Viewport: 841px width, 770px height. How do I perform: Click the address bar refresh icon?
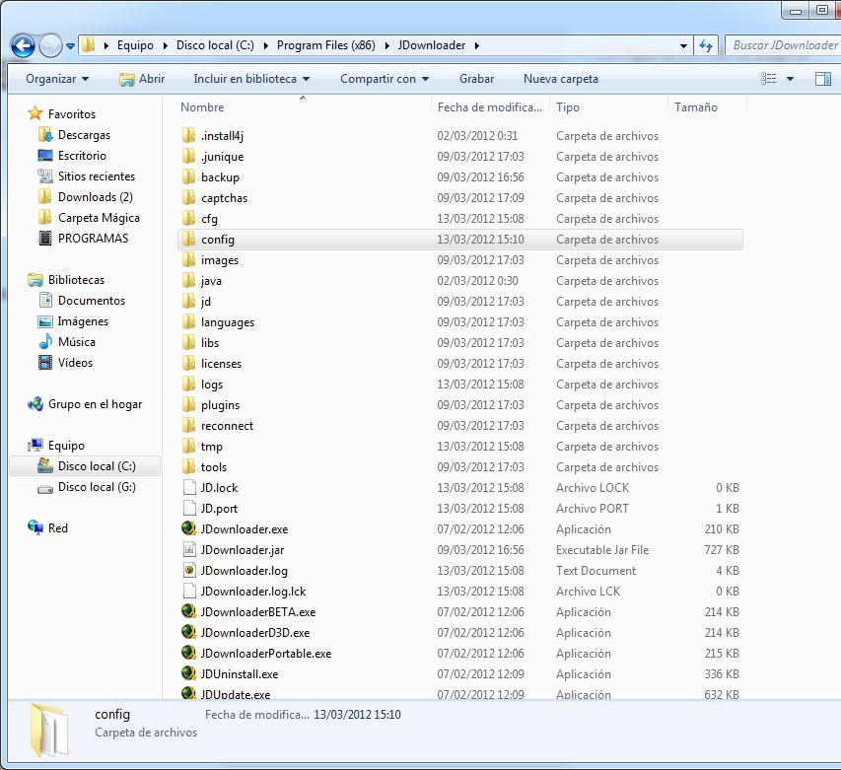[x=706, y=45]
